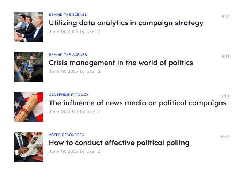Open 'Utilizing data analytics in campaign strategy'
Image resolution: width=250 pixels, height=174 pixels.
[x=126, y=23]
